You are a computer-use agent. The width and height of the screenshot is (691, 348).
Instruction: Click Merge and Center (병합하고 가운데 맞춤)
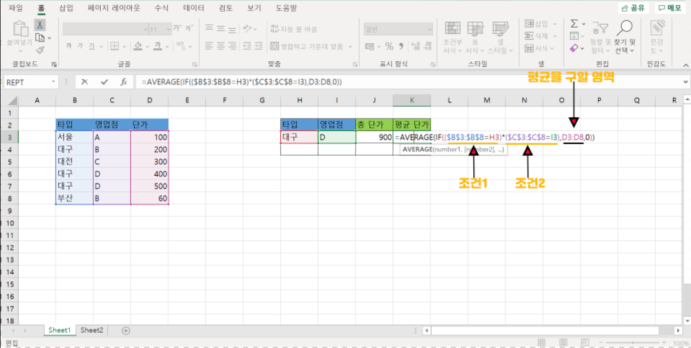308,46
